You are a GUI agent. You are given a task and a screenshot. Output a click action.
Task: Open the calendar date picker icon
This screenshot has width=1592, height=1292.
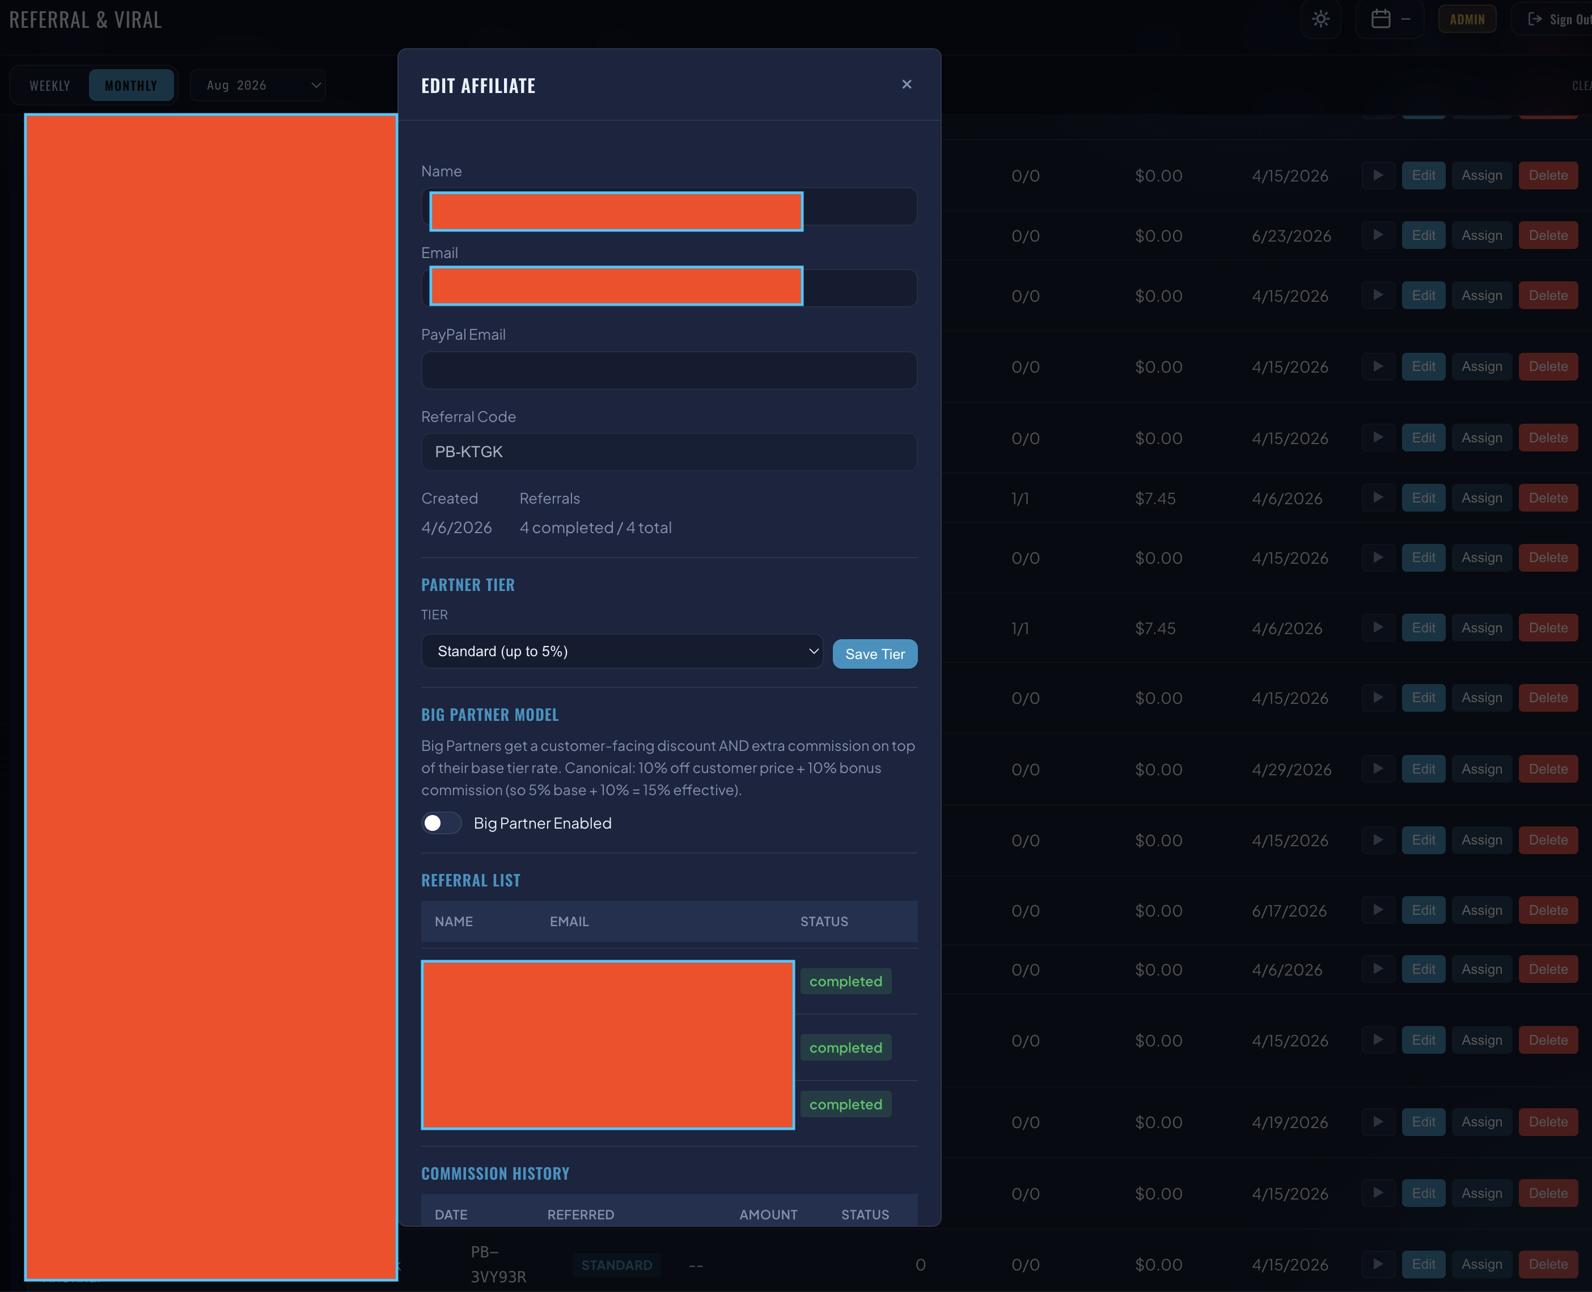tap(1381, 19)
